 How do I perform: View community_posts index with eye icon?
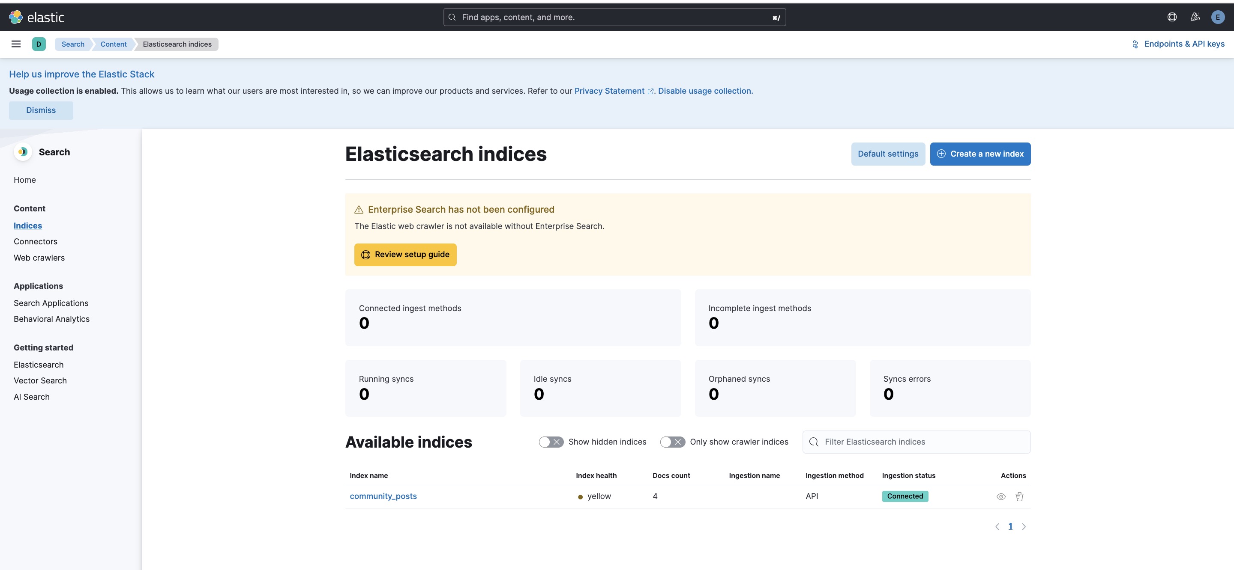1001,497
